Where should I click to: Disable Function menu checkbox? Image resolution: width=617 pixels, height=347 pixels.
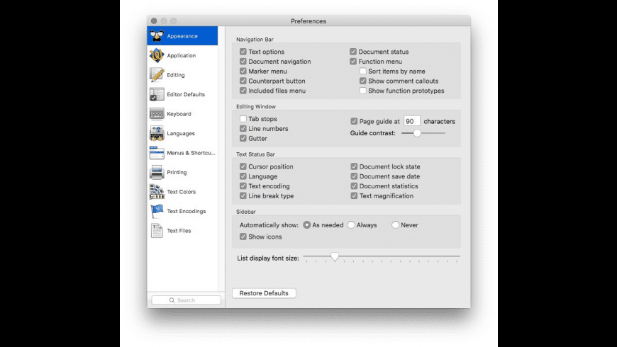pyautogui.click(x=353, y=62)
